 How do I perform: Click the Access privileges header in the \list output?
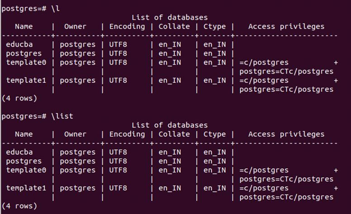(x=286, y=134)
